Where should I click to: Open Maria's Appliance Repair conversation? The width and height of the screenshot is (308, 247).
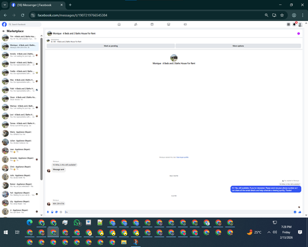[x=20, y=133]
